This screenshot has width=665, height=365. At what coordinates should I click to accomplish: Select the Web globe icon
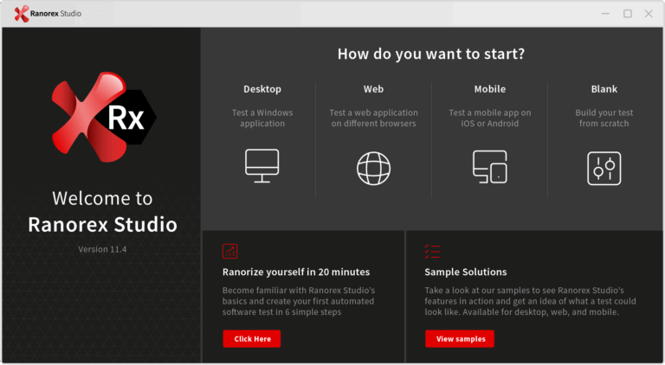pyautogui.click(x=373, y=168)
